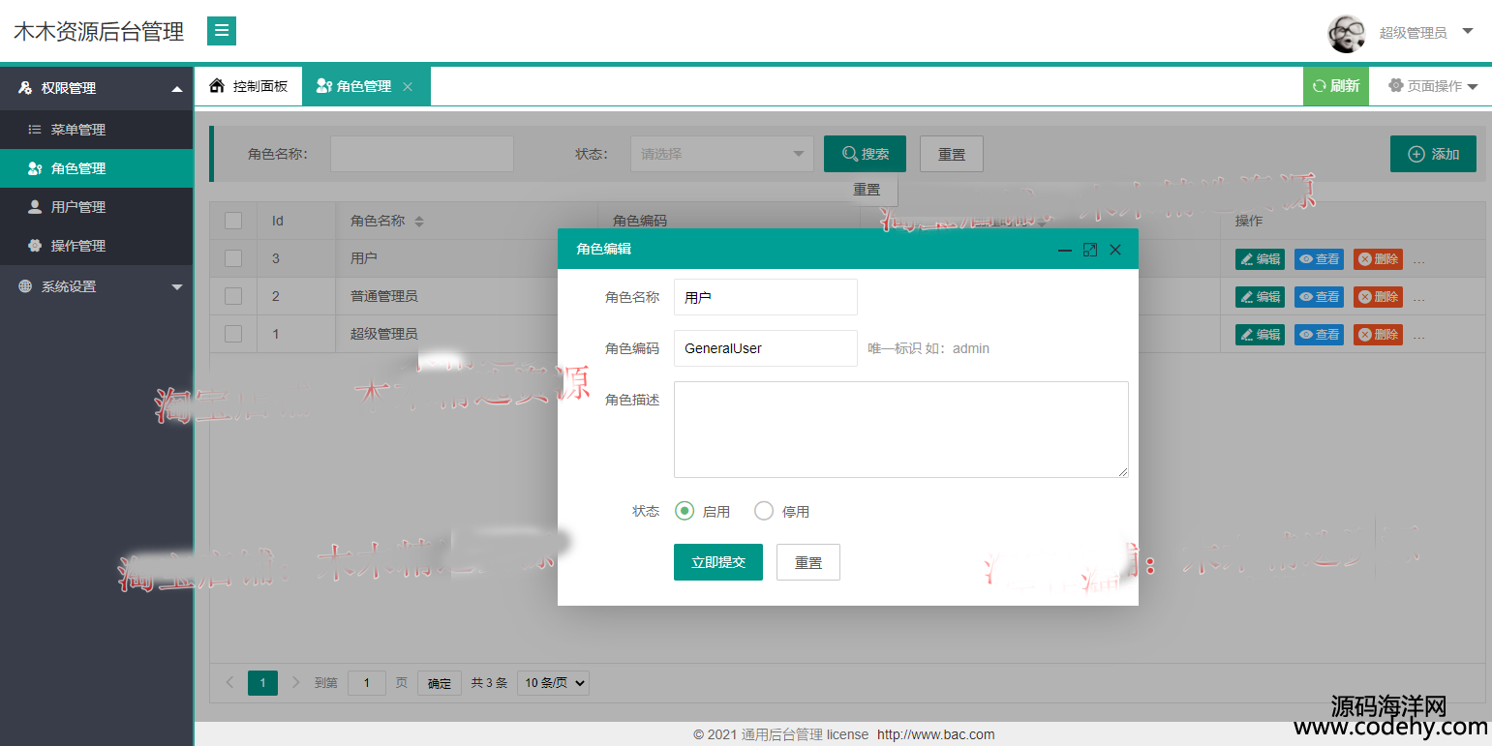
Task: Expand the 系统设置 sidebar section
Action: tap(97, 286)
